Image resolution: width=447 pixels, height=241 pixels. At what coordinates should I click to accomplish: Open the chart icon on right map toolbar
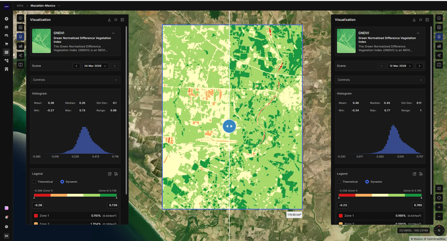(439, 46)
